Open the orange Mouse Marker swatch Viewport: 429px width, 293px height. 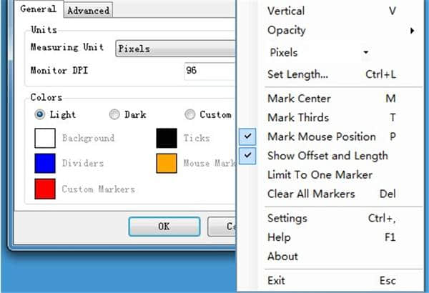[167, 164]
